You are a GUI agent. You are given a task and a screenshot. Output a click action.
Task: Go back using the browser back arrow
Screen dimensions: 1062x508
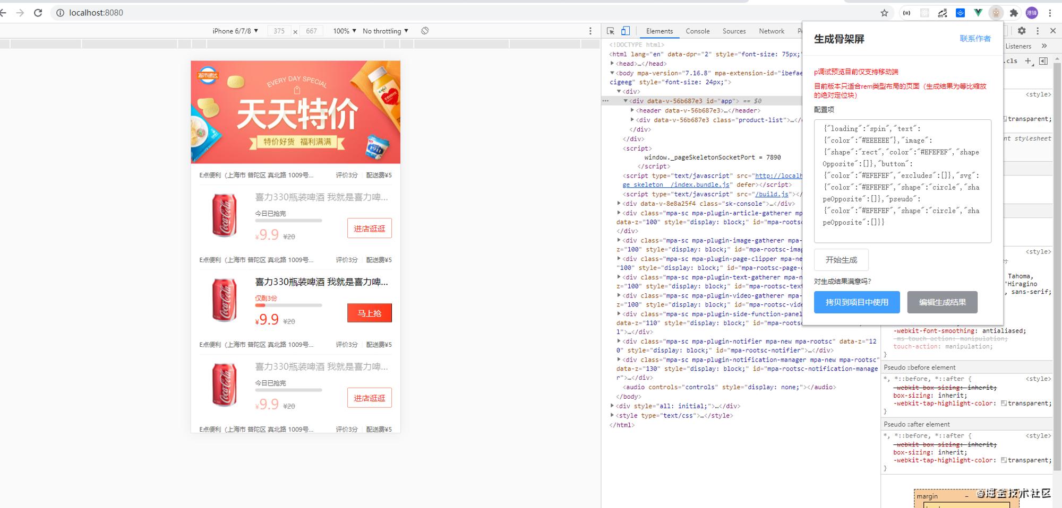[x=3, y=13]
